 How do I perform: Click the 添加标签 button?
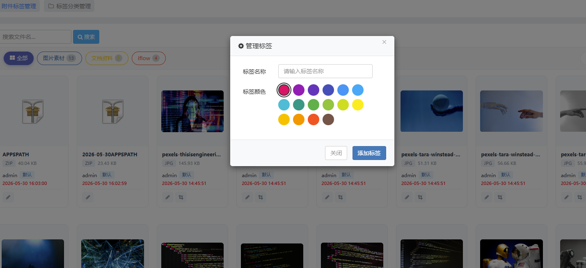369,153
